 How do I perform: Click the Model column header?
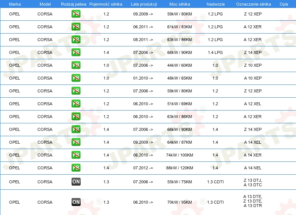point(45,4)
